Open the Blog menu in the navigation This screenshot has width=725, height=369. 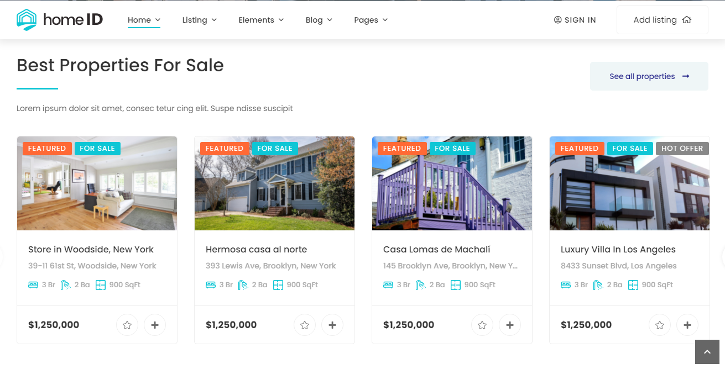(x=319, y=20)
